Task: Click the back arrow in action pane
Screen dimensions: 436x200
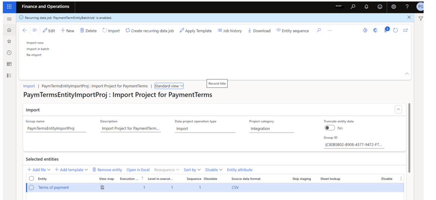Action: [25, 31]
